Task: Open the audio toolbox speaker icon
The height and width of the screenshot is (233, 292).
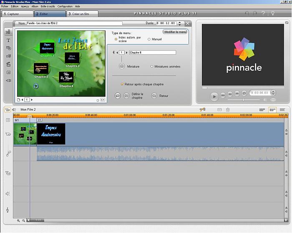Action: 14,109
